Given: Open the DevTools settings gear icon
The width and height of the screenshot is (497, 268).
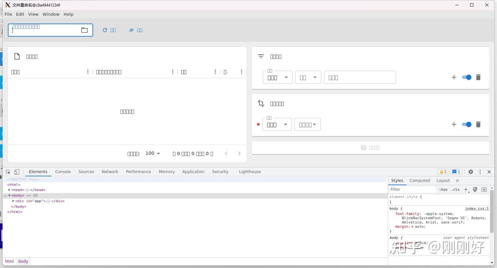Looking at the screenshot, I should click(471, 171).
